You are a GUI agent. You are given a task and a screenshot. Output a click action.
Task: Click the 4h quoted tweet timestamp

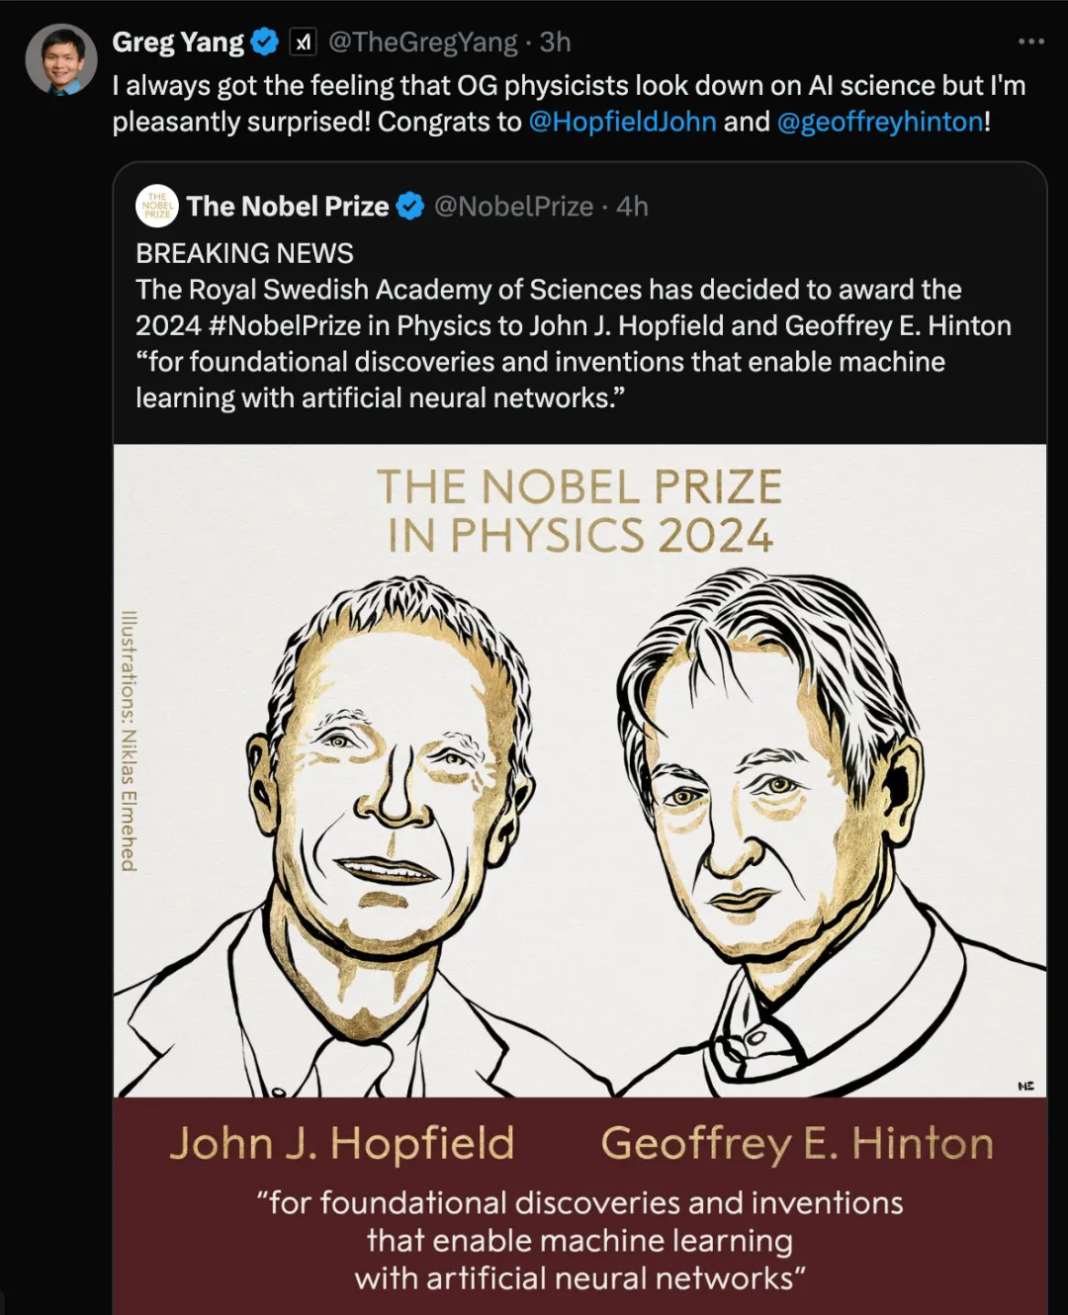[633, 206]
